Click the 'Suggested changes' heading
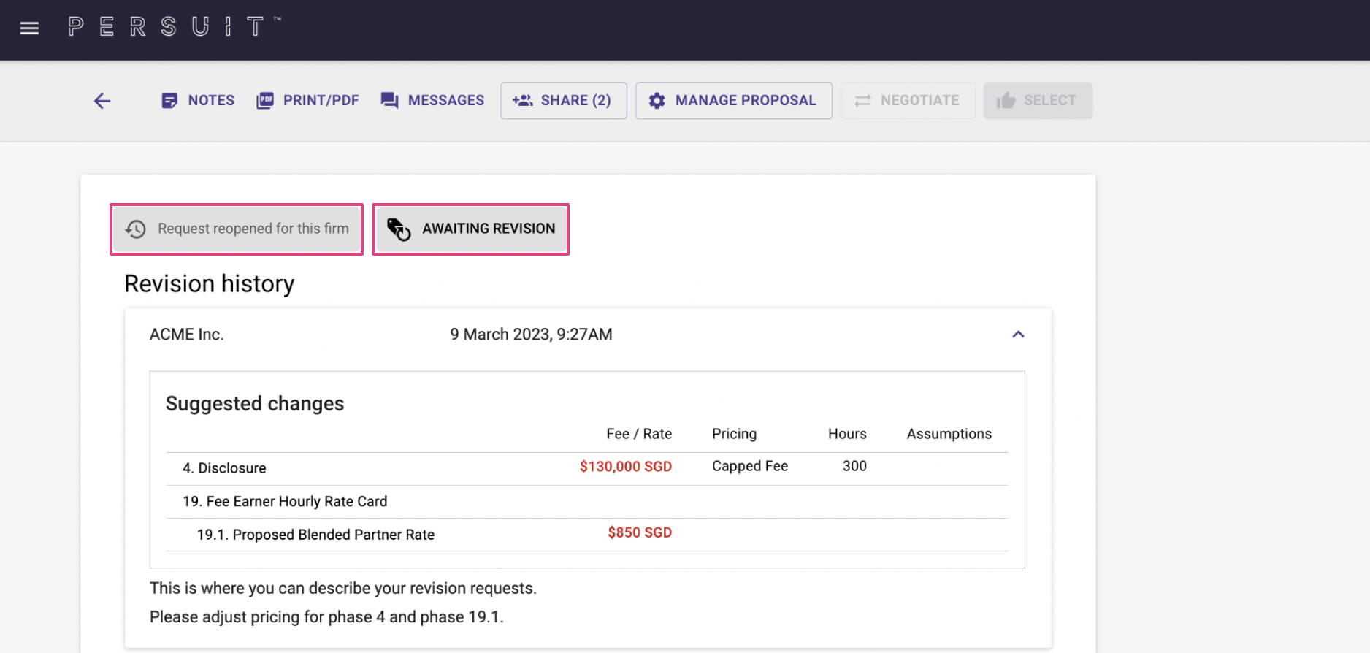The width and height of the screenshot is (1370, 653). click(255, 403)
